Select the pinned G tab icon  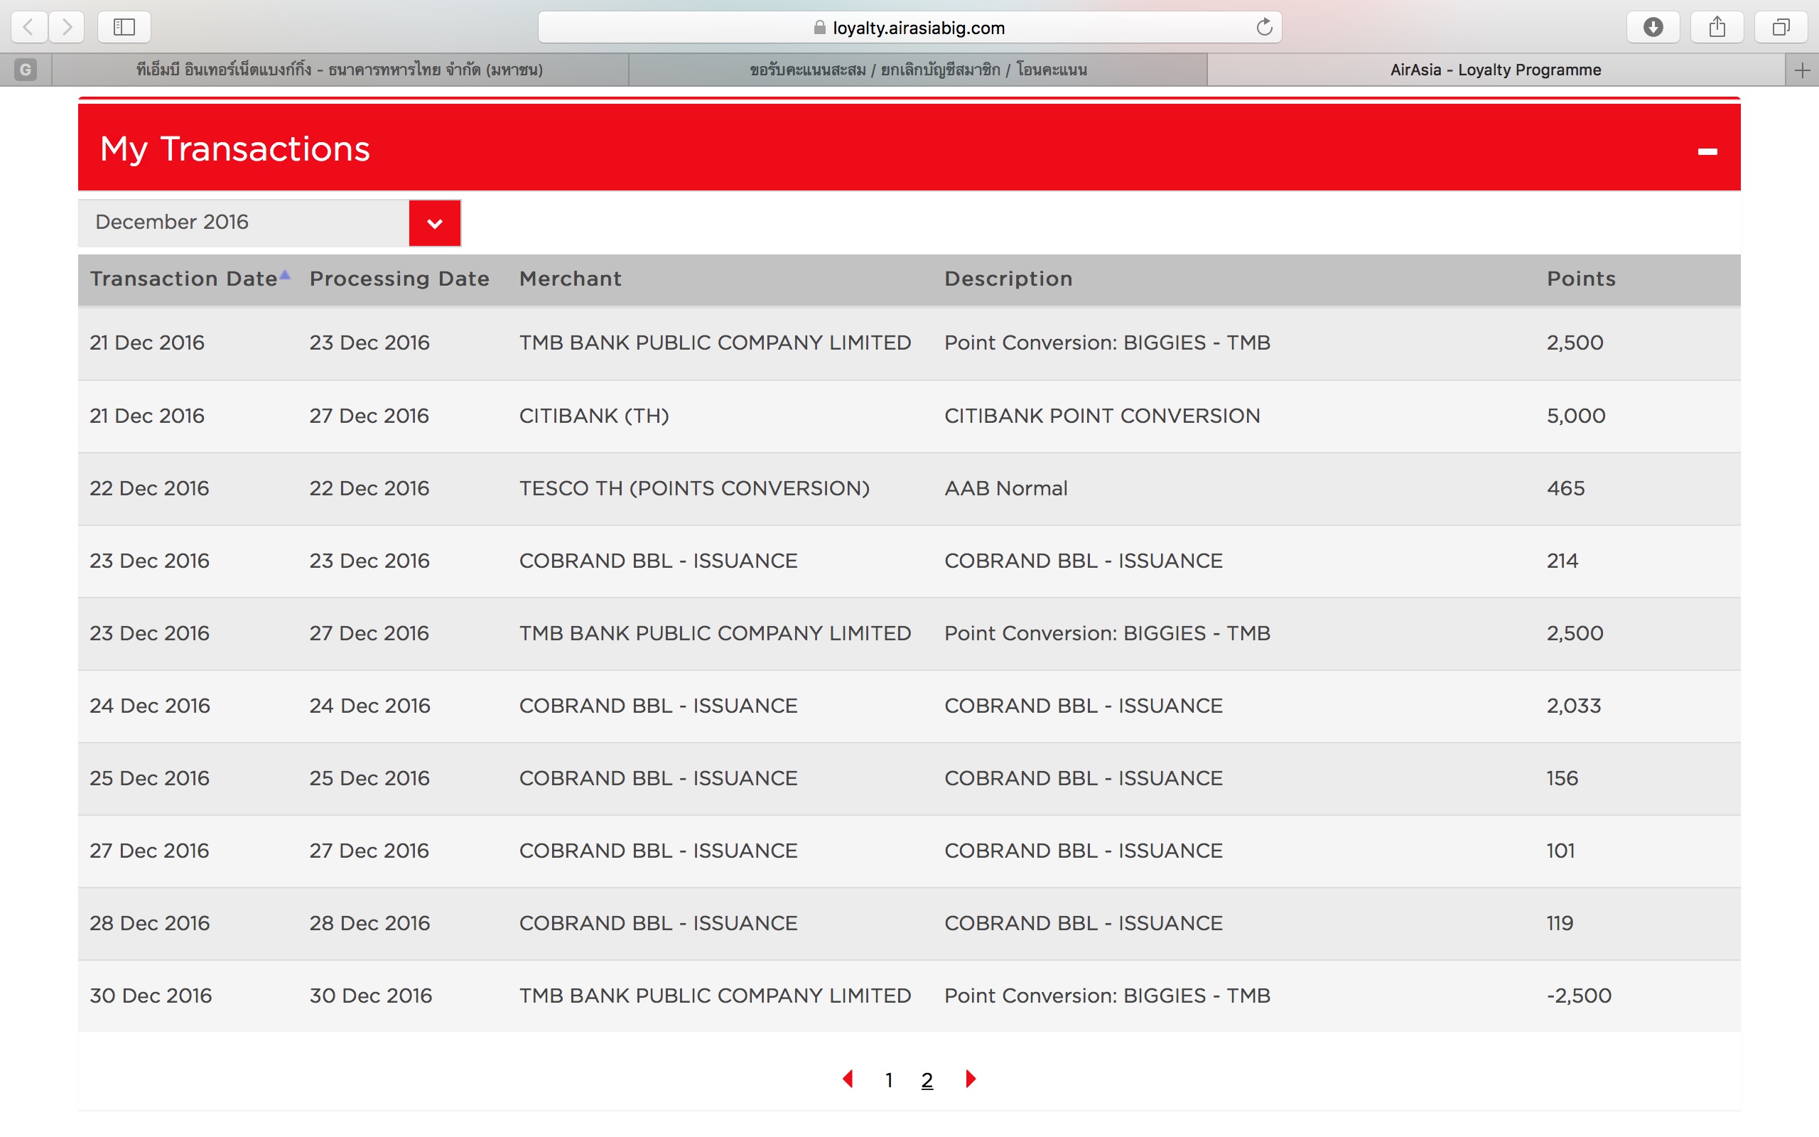pyautogui.click(x=26, y=70)
